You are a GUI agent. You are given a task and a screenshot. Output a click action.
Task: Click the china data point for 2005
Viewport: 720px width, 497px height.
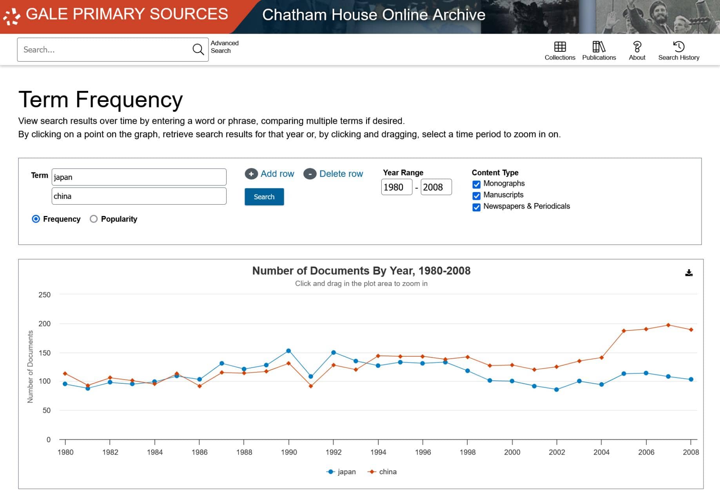point(624,331)
